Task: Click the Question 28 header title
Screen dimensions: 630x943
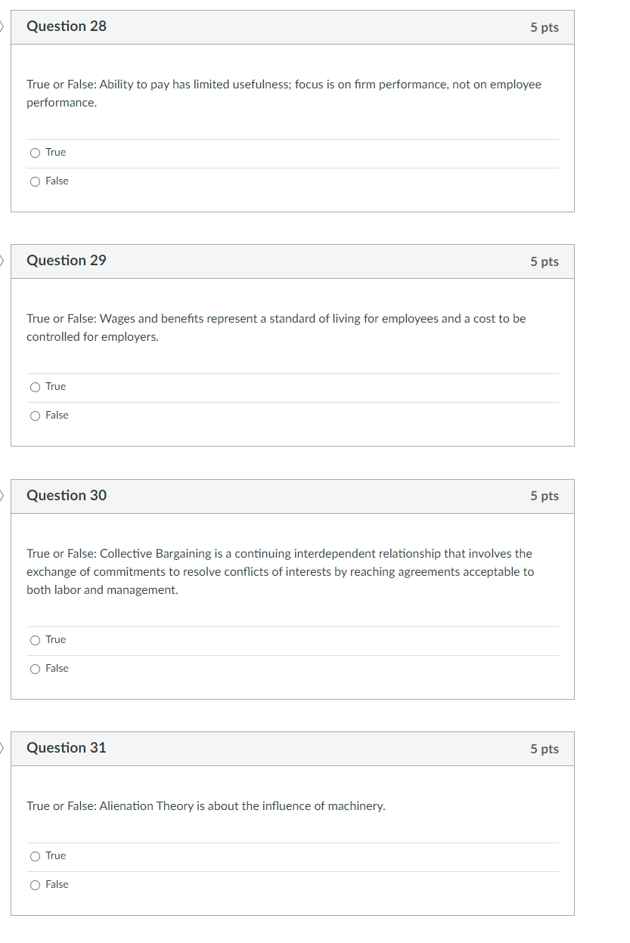Action: coord(67,26)
